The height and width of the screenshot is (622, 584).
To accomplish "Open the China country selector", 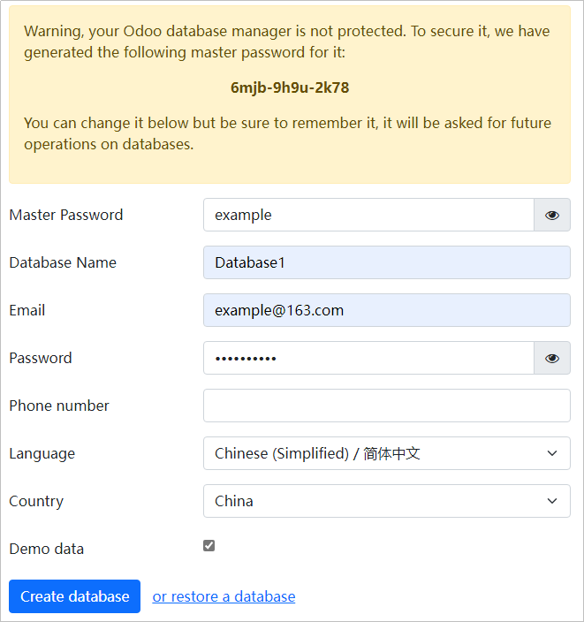I will click(387, 501).
